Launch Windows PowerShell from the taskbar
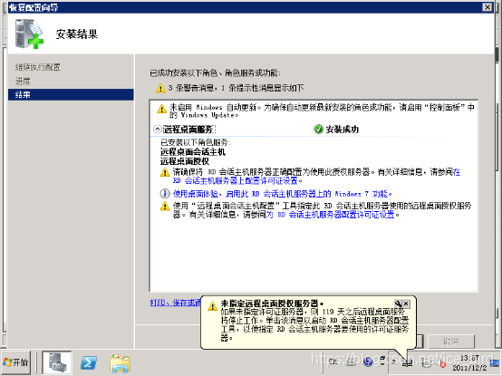The width and height of the screenshot is (502, 376). coord(89,363)
